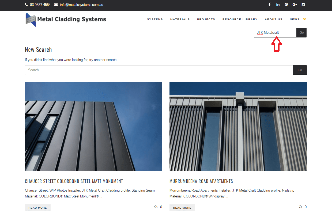Click Read More for Chaucer Street post
Screen dimensions: 332x221
(38, 208)
